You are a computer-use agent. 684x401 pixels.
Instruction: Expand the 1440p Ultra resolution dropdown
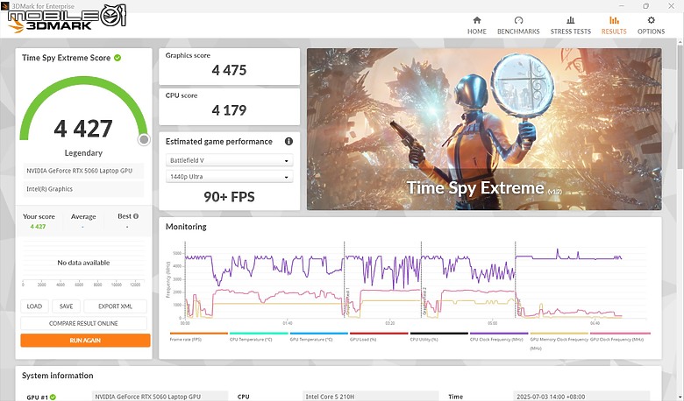(229, 176)
